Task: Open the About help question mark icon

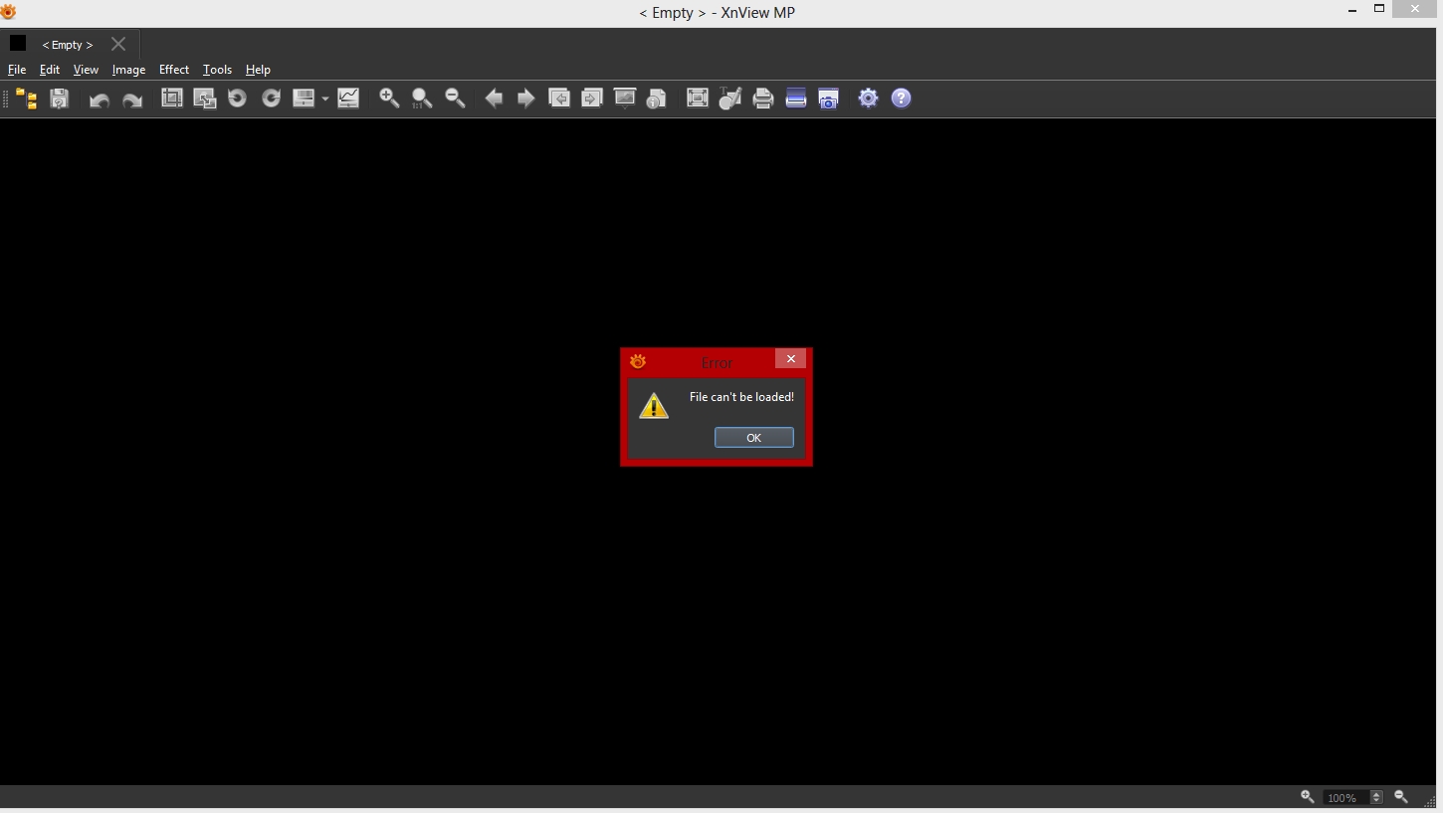Action: [902, 98]
